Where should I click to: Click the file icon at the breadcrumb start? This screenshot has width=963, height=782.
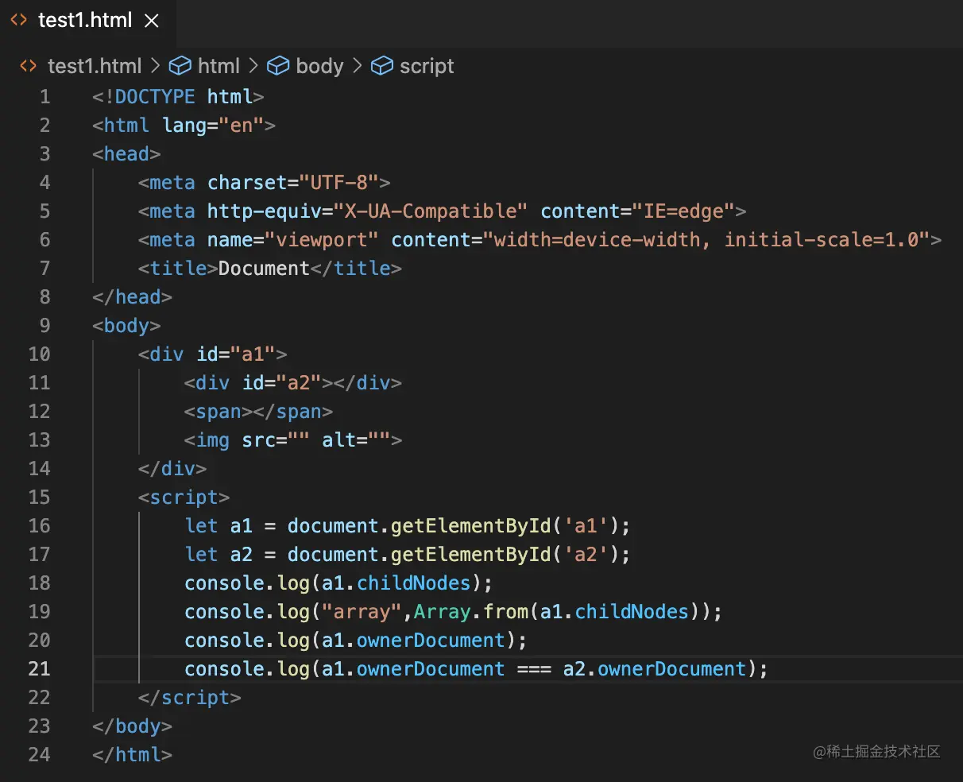pos(28,66)
